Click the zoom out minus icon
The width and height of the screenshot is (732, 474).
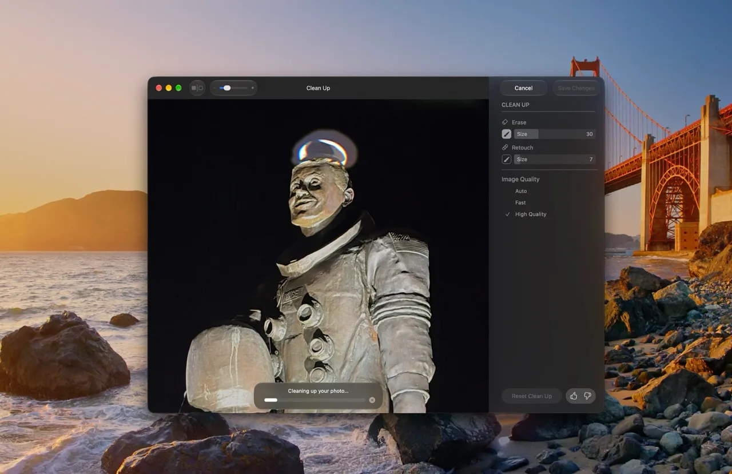(215, 88)
